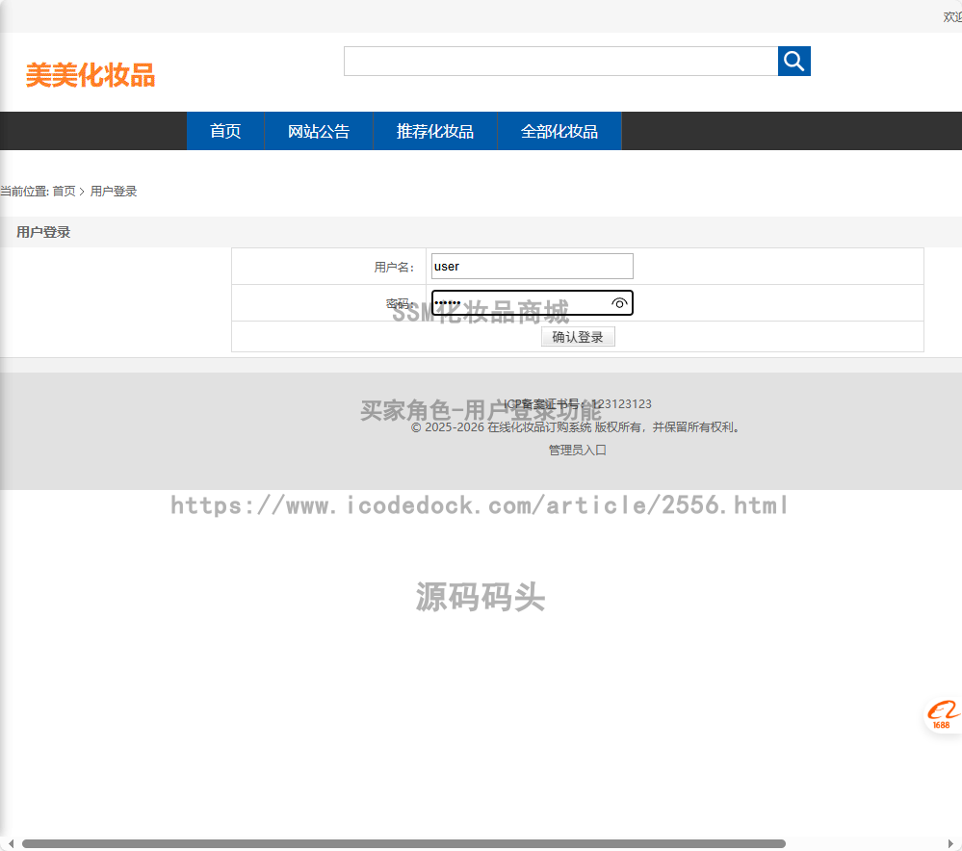Focus the password input field

(520, 302)
